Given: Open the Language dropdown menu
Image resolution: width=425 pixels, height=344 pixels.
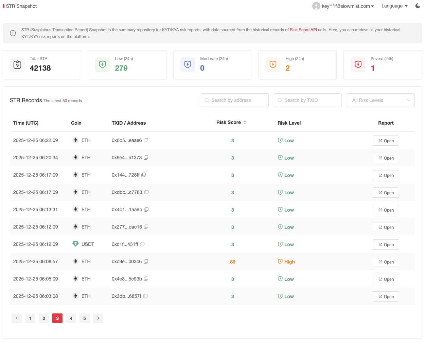Looking at the screenshot, I should click(394, 6).
